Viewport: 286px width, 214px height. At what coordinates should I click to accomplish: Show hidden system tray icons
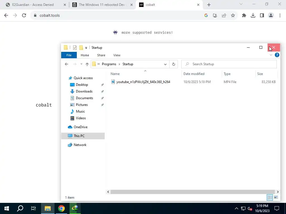236,208
